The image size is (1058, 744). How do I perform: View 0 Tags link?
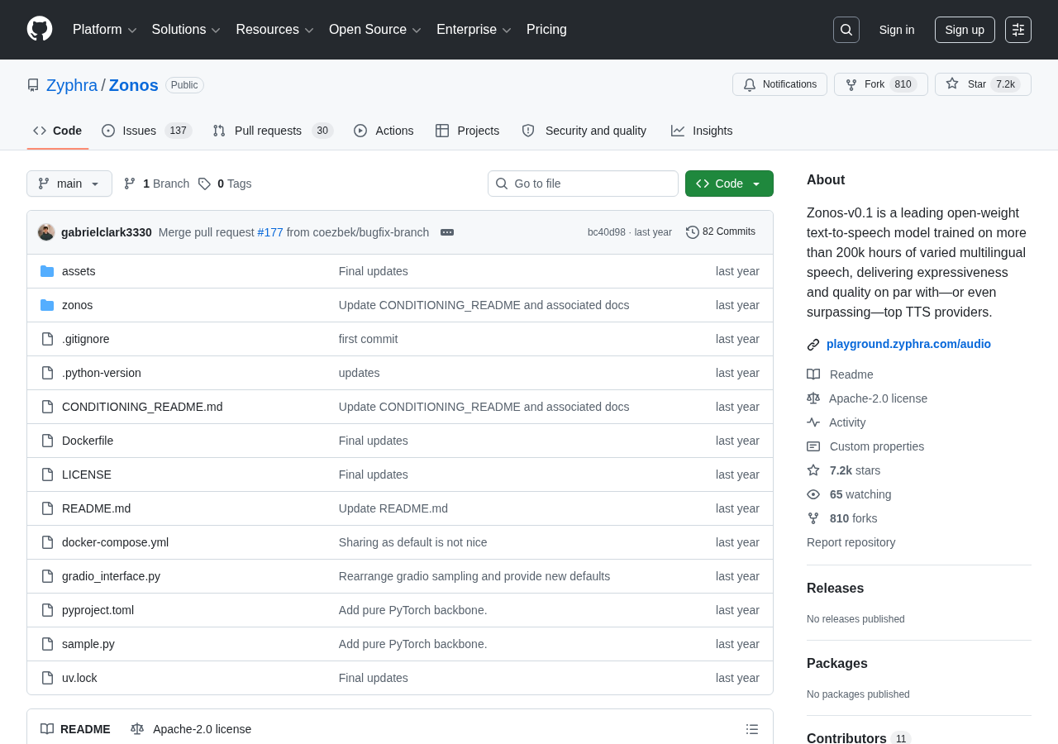pyautogui.click(x=225, y=184)
